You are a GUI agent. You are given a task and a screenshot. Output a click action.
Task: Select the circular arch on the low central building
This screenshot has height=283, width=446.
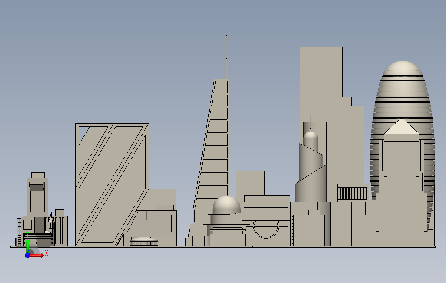click(266, 229)
